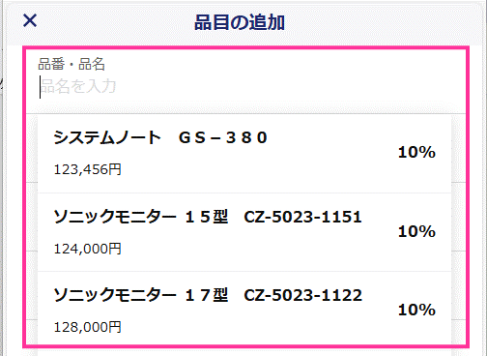487x356 pixels.
Task: Click the システムノート product name text
Action: pyautogui.click(x=107, y=137)
